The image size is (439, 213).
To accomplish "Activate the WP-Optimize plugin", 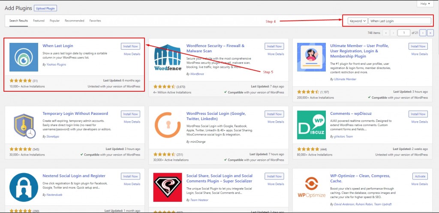I will [x=420, y=176].
